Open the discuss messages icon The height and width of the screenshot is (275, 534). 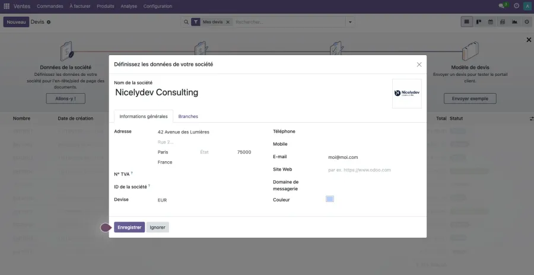pyautogui.click(x=502, y=6)
